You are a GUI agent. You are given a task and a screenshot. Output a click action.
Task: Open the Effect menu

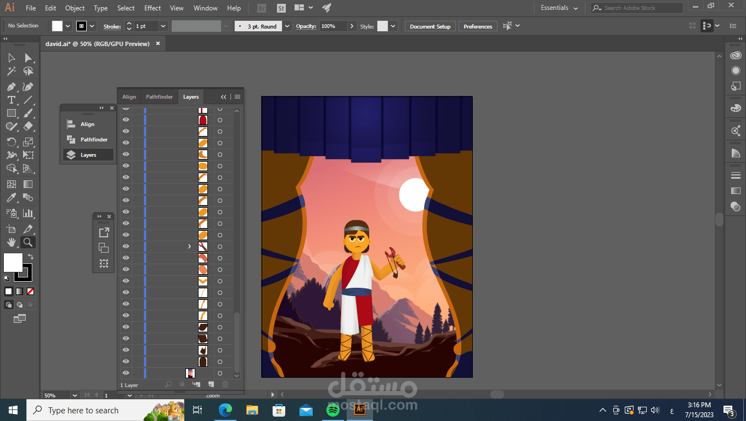(x=152, y=8)
